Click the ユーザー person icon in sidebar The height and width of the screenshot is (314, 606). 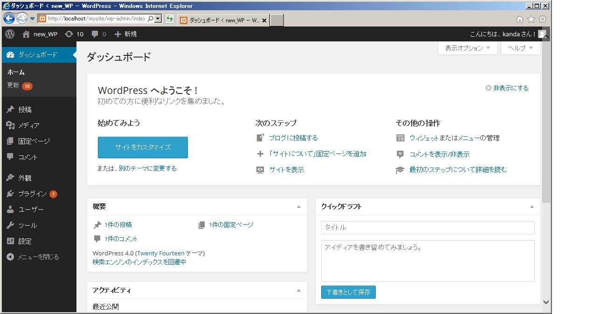[x=10, y=209]
